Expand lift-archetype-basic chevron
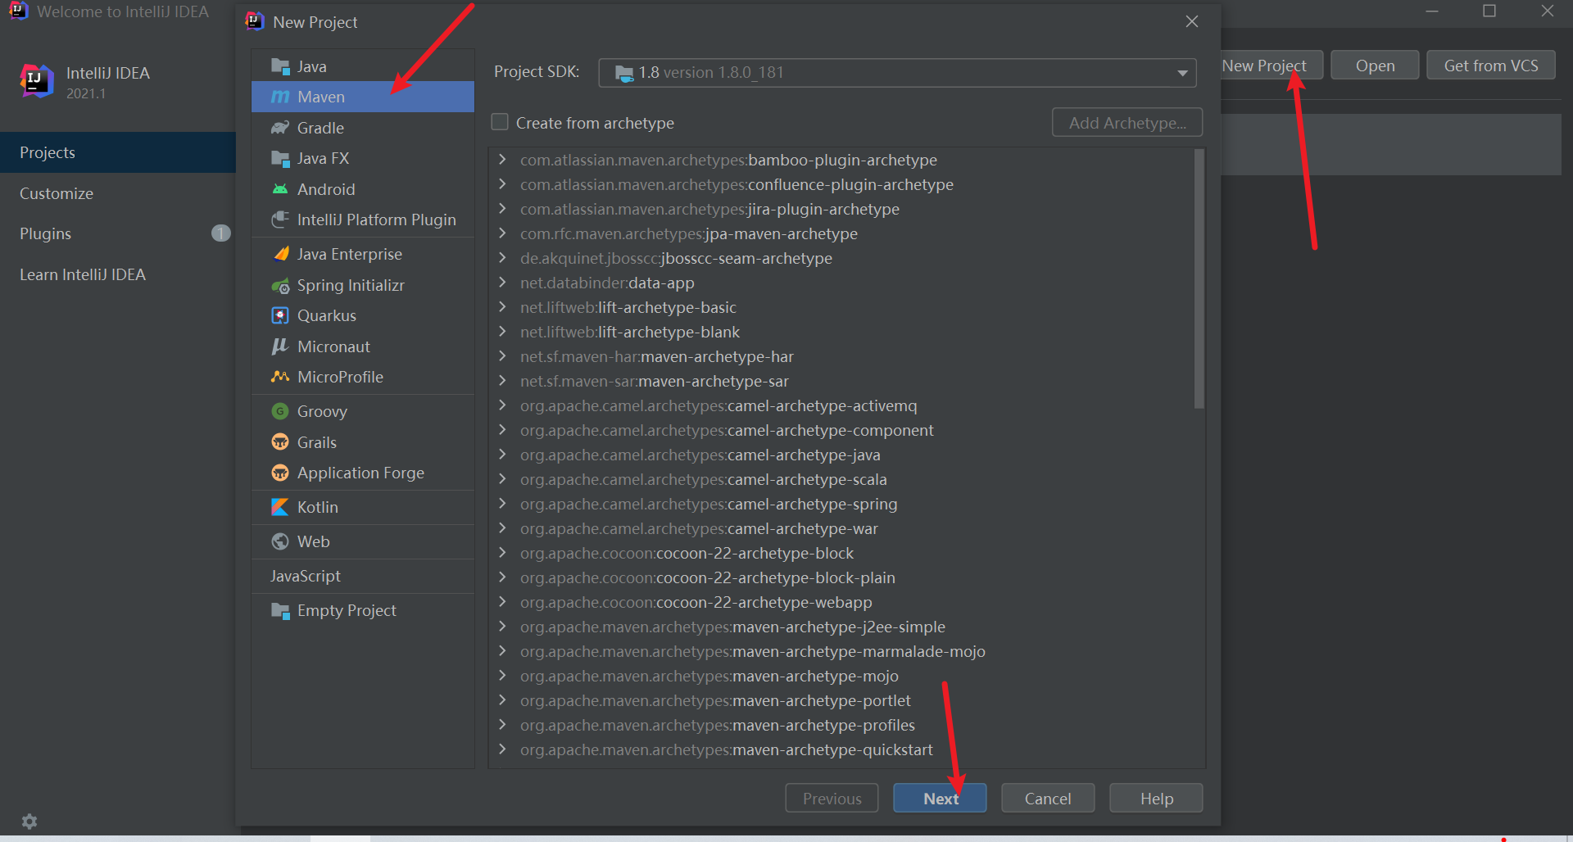The image size is (1573, 842). tap(502, 306)
